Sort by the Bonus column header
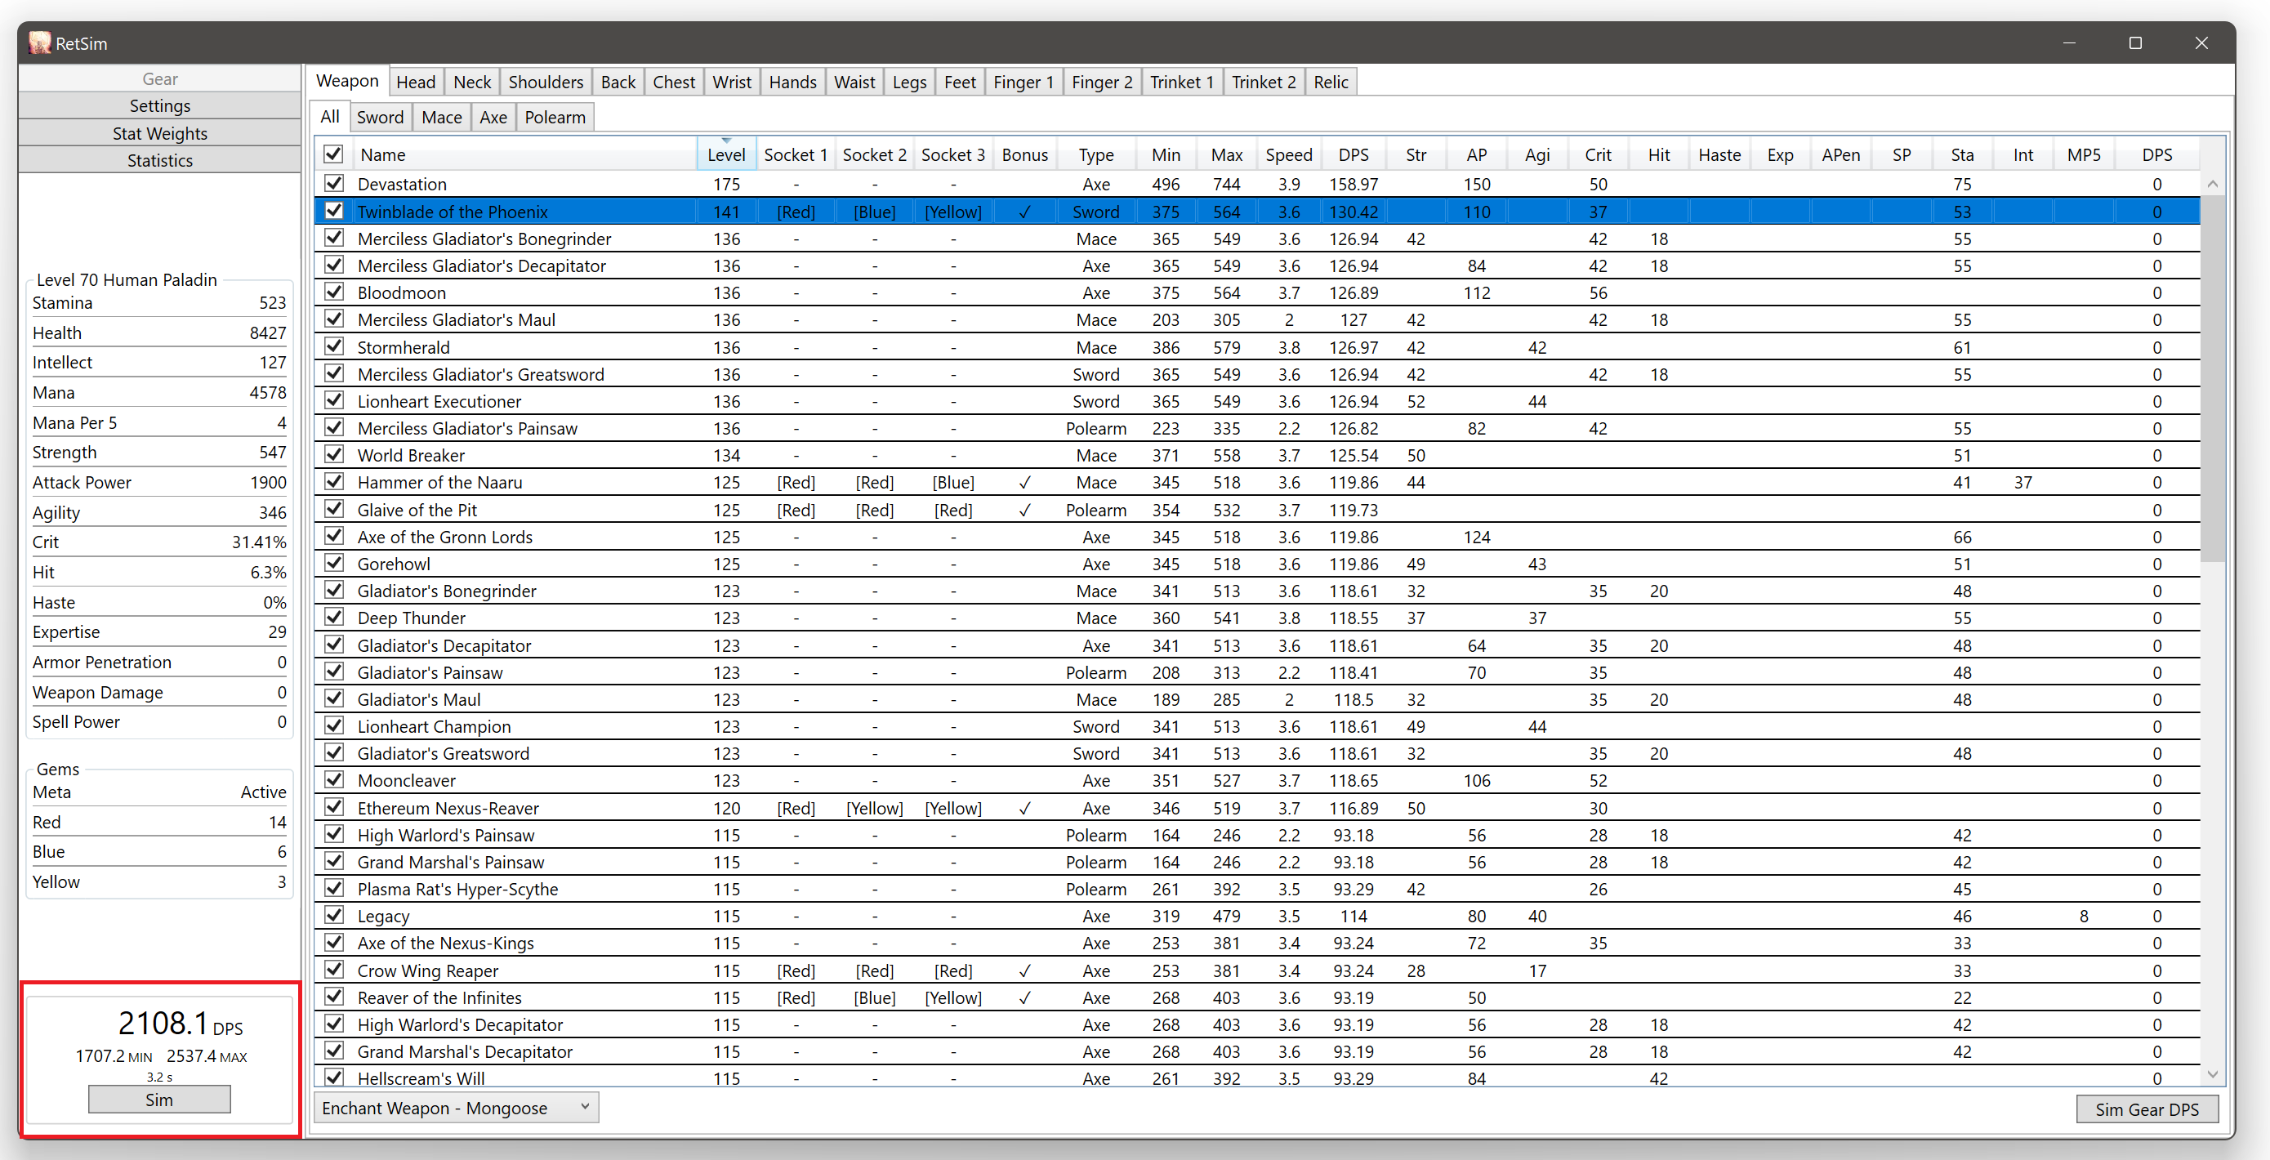Screen dimensions: 2270x1160 tap(1024, 154)
